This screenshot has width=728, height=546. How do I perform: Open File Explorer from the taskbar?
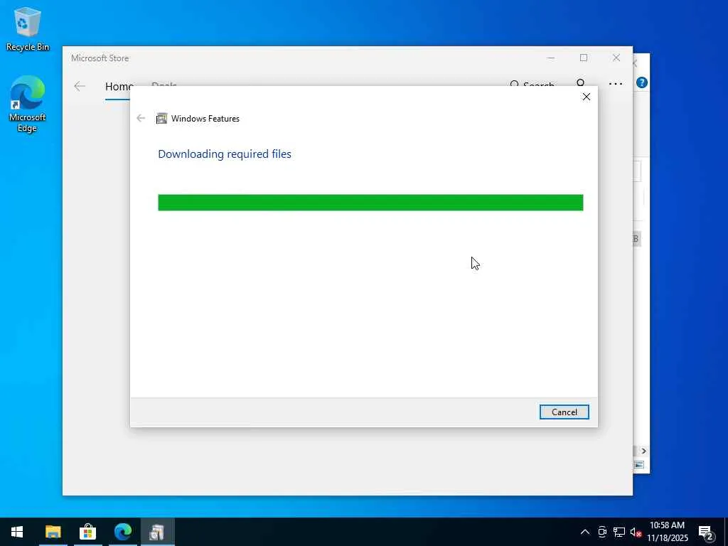point(53,532)
